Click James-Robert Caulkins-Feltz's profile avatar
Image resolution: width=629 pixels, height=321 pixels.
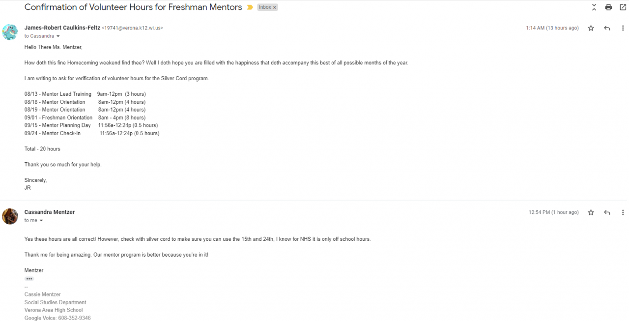click(x=10, y=32)
